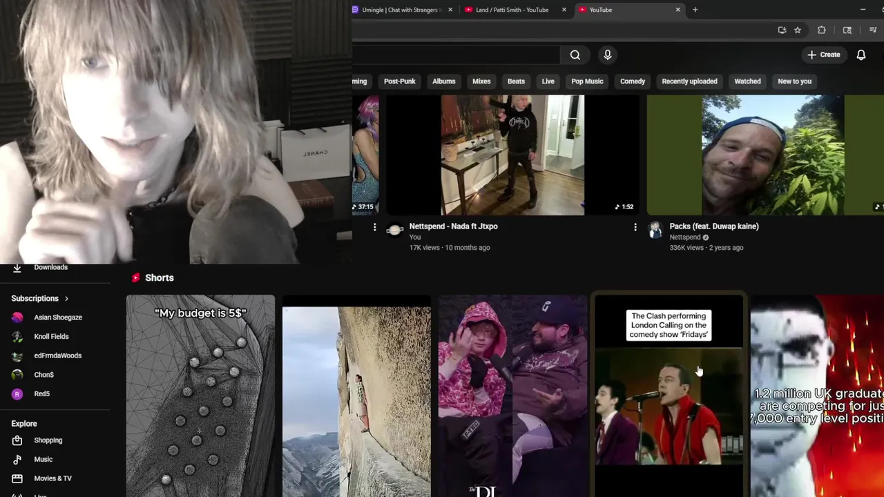The image size is (884, 497).
Task: Start voice search with the microphone icon
Action: point(608,55)
